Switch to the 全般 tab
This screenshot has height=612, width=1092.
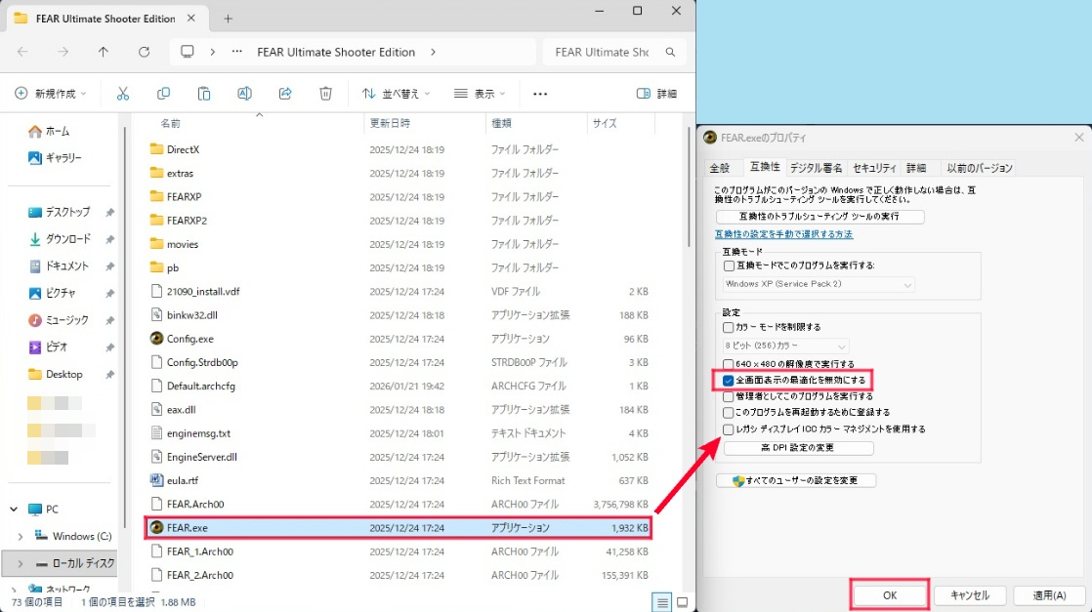coord(720,168)
